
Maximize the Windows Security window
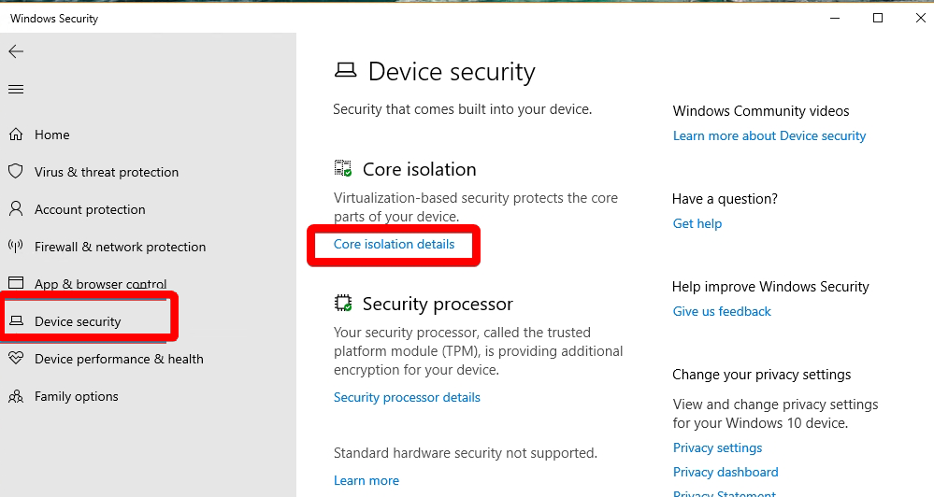pos(877,18)
